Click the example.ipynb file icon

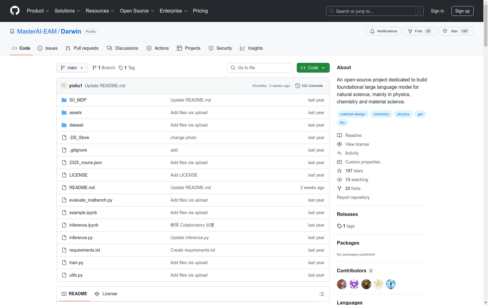[x=64, y=213]
